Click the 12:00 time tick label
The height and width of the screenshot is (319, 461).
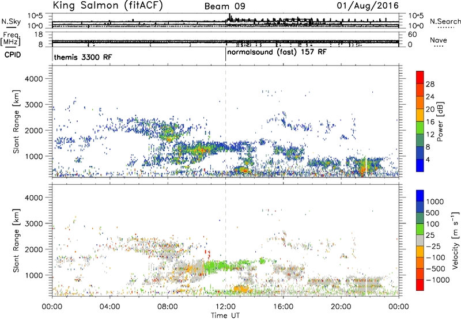click(225, 307)
